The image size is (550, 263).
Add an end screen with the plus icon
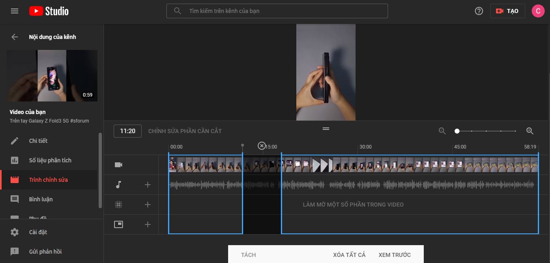coord(148,224)
